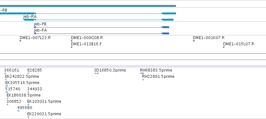Click the EK103031.5prime feature arrow
The image size is (266, 119).
coord(28,105)
